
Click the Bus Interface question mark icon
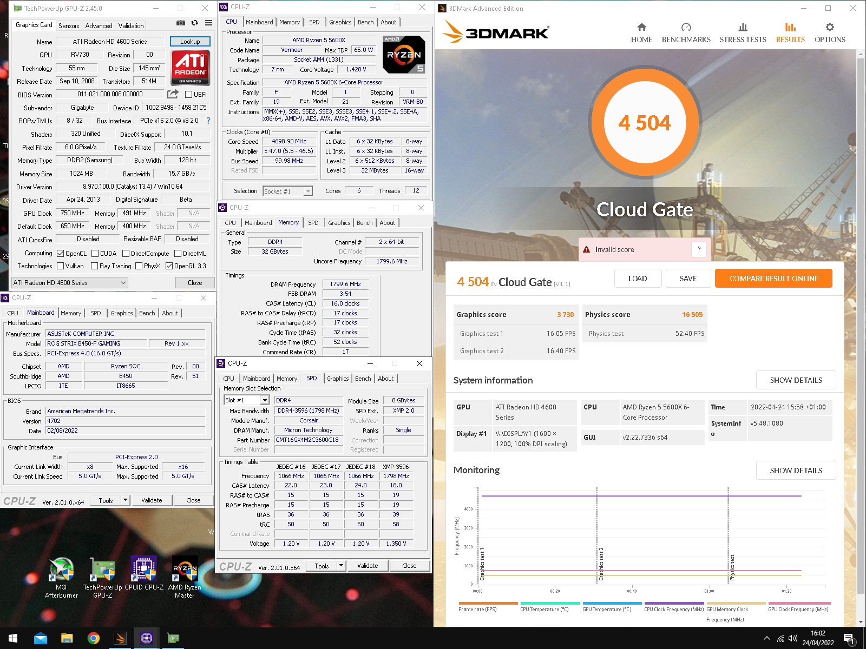point(208,121)
